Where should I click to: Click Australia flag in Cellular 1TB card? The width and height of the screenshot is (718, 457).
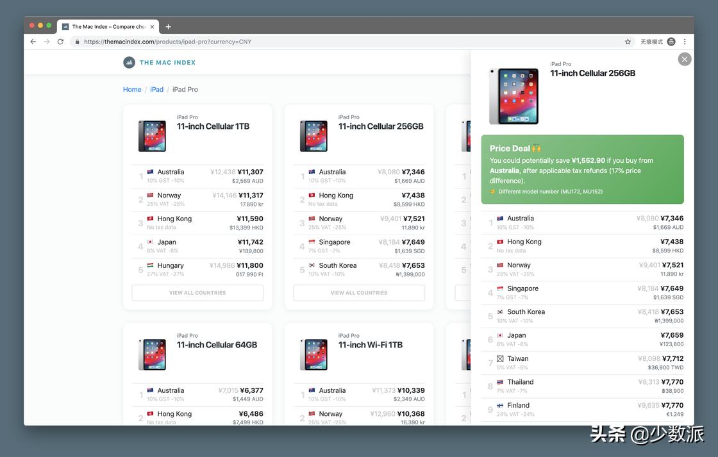[150, 172]
